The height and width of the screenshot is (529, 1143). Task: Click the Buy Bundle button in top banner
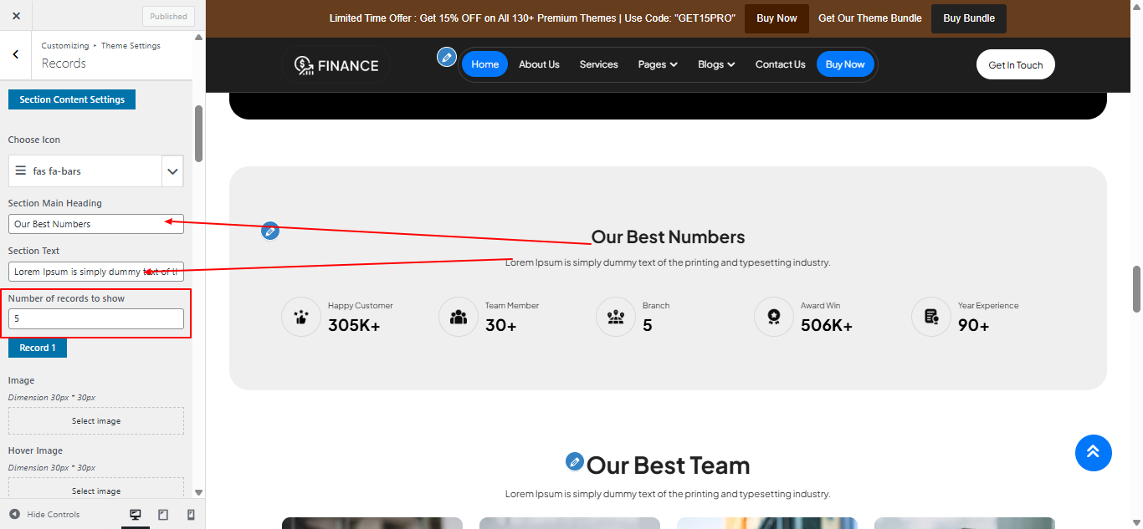[x=968, y=18]
